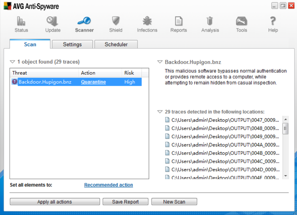Open the Analysis section
297x215 pixels.
click(x=210, y=24)
